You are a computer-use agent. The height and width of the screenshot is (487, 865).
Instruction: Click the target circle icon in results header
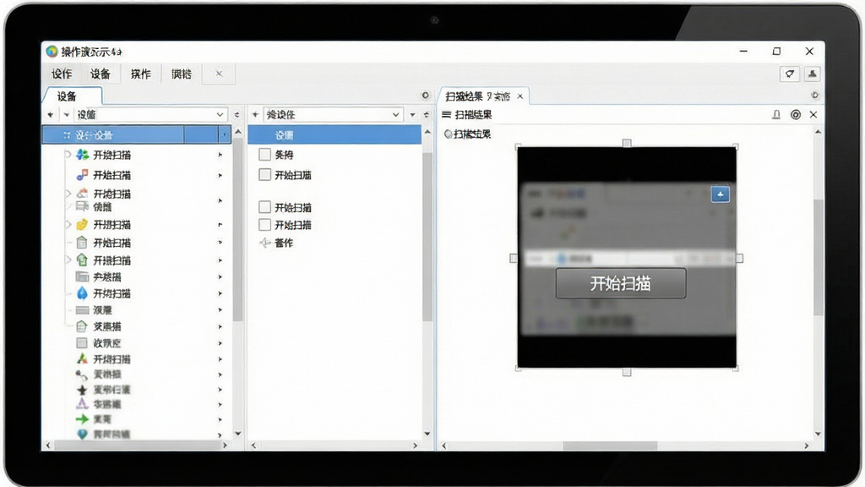[796, 114]
